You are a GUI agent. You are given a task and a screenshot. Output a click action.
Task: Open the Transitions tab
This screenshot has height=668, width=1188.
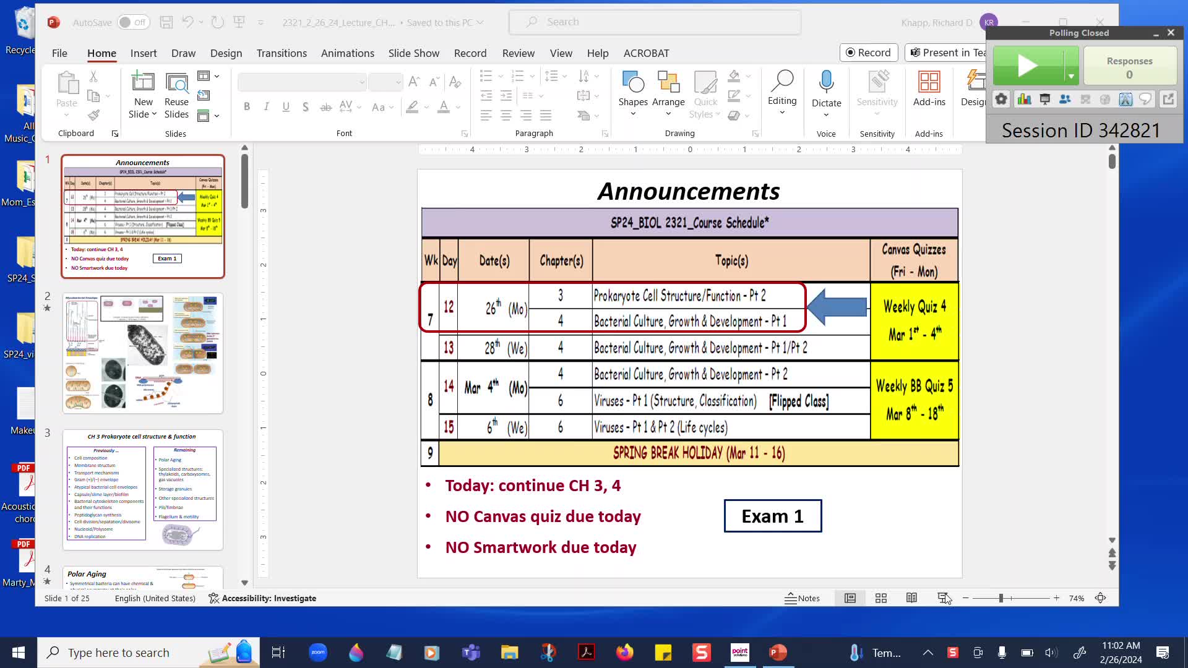click(282, 53)
